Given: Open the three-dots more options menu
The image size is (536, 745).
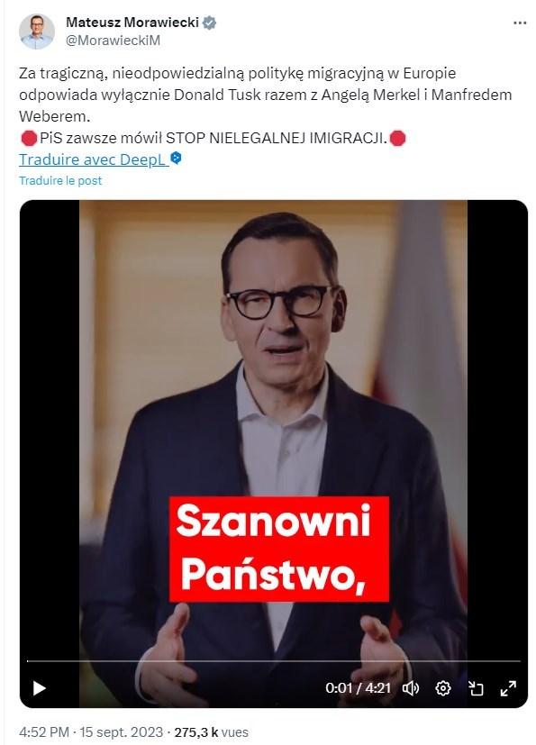Looking at the screenshot, I should [x=520, y=23].
